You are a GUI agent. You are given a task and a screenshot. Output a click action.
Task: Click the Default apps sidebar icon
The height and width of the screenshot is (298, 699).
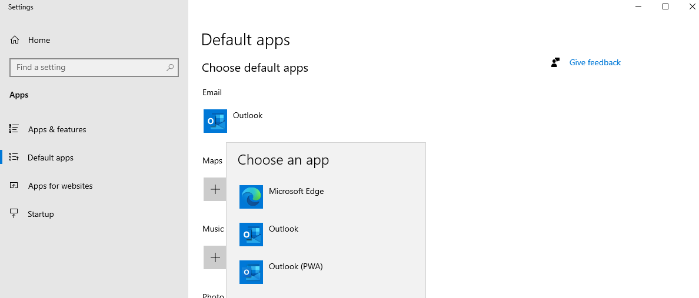coord(14,158)
